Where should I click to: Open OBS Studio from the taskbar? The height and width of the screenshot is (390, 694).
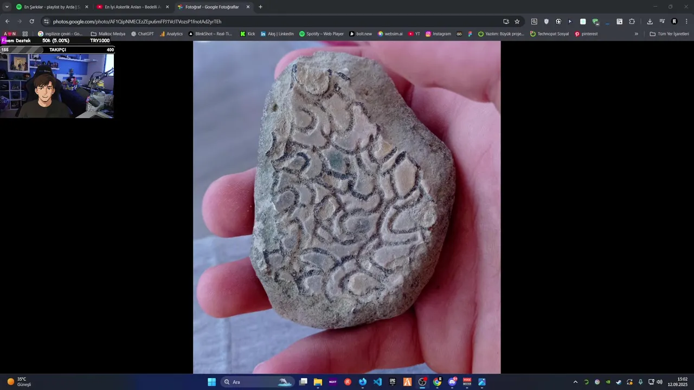point(422,382)
